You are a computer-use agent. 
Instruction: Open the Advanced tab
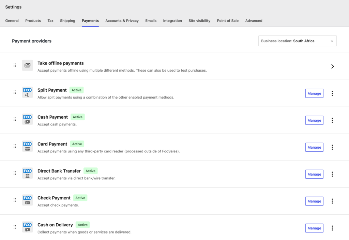pyautogui.click(x=254, y=21)
